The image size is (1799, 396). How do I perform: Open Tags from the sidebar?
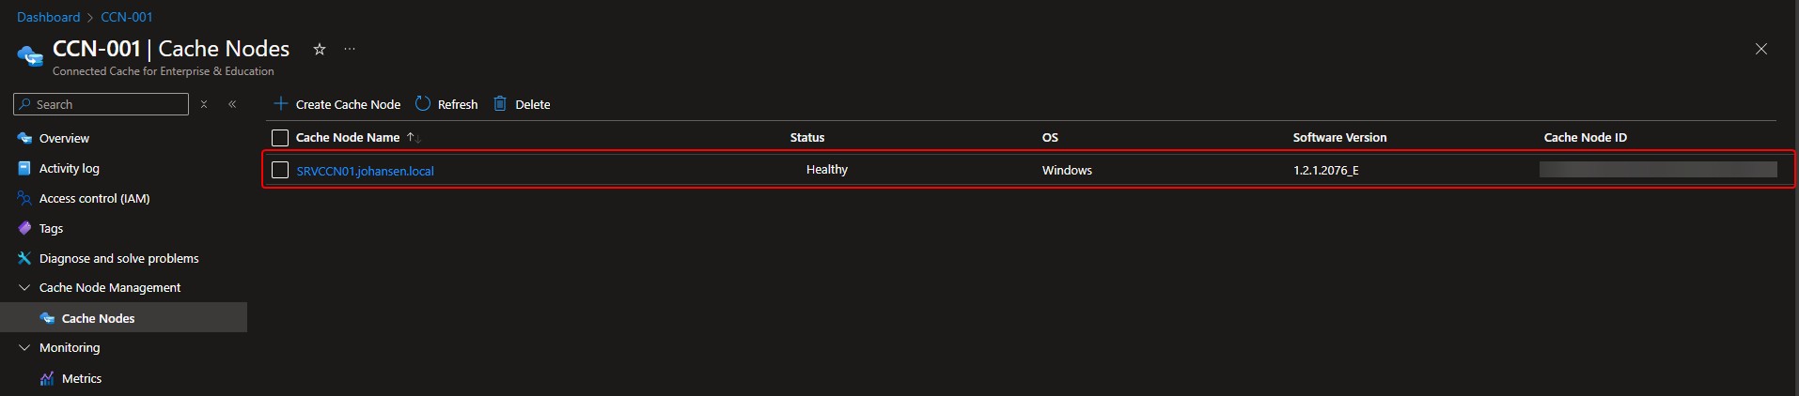click(x=51, y=228)
